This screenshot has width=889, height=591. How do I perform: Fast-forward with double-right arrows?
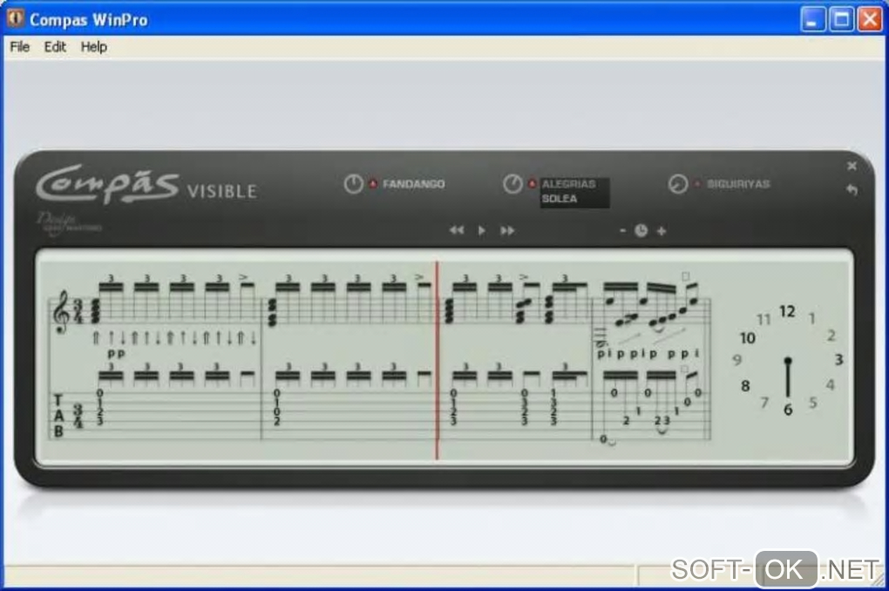click(x=507, y=230)
